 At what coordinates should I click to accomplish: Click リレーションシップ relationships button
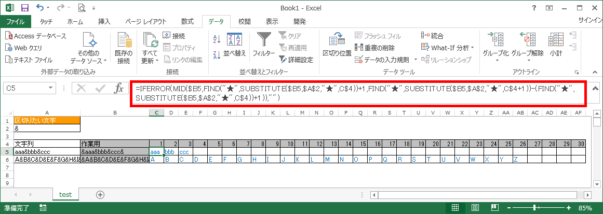click(447, 60)
